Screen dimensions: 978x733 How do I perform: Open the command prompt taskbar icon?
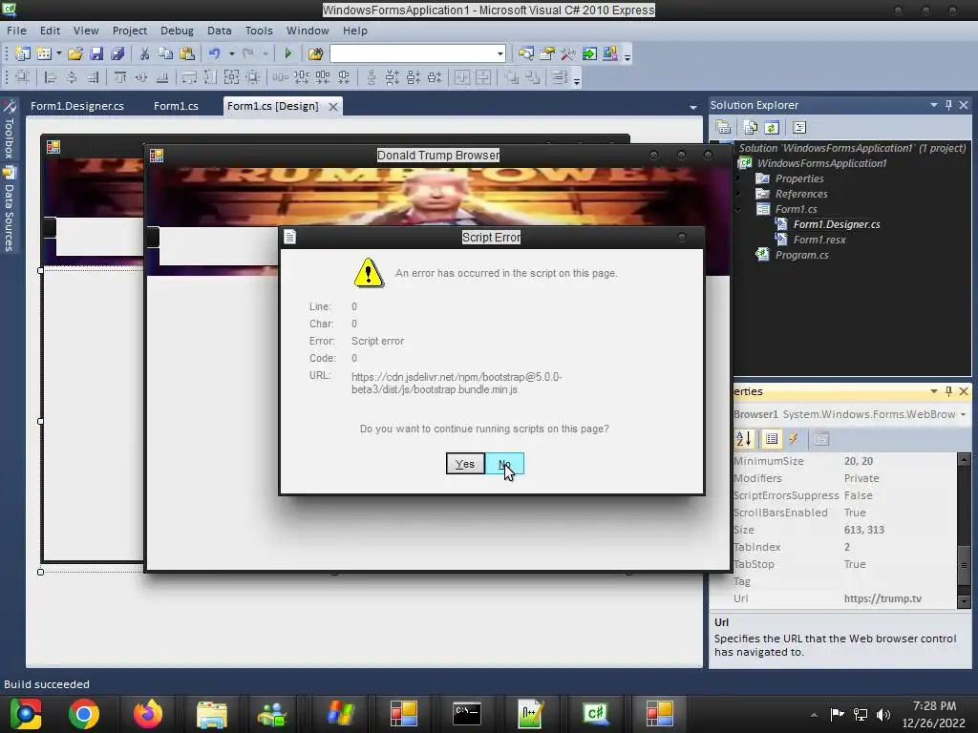466,714
